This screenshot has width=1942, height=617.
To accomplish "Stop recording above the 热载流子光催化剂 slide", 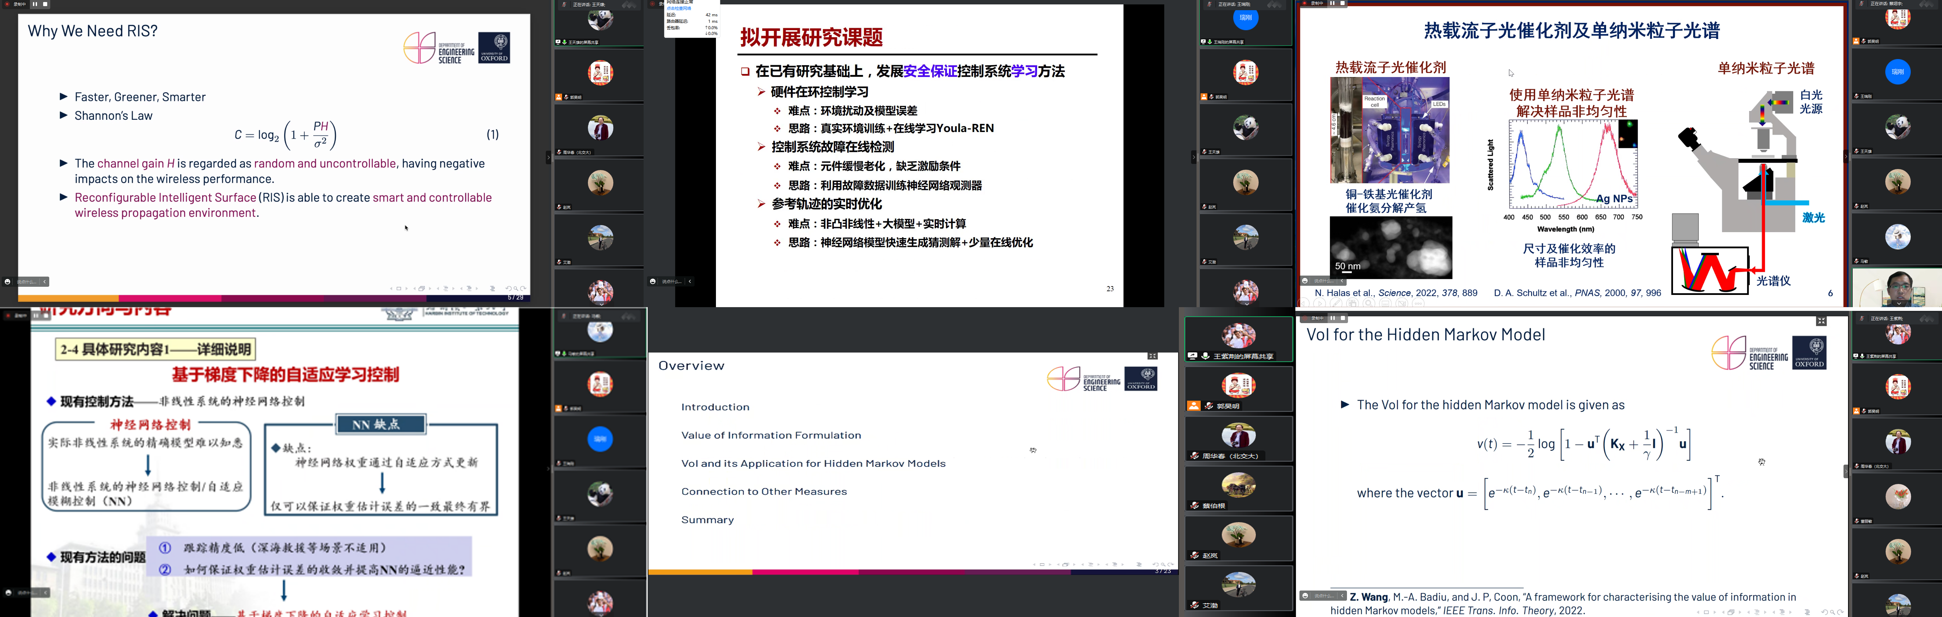I will [1342, 3].
